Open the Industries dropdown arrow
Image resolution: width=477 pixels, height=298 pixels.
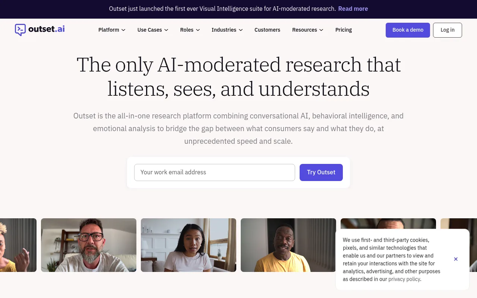(x=241, y=30)
